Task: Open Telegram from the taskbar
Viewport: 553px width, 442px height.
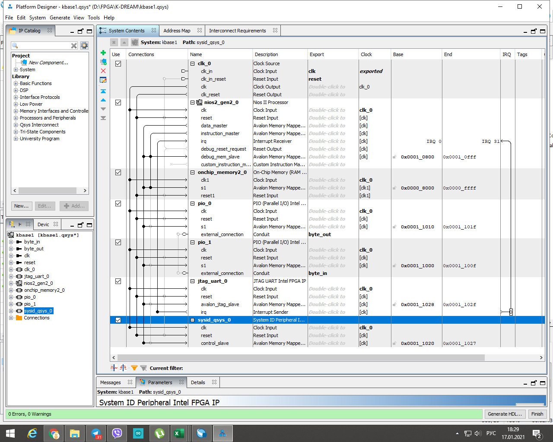Action: 96,433
